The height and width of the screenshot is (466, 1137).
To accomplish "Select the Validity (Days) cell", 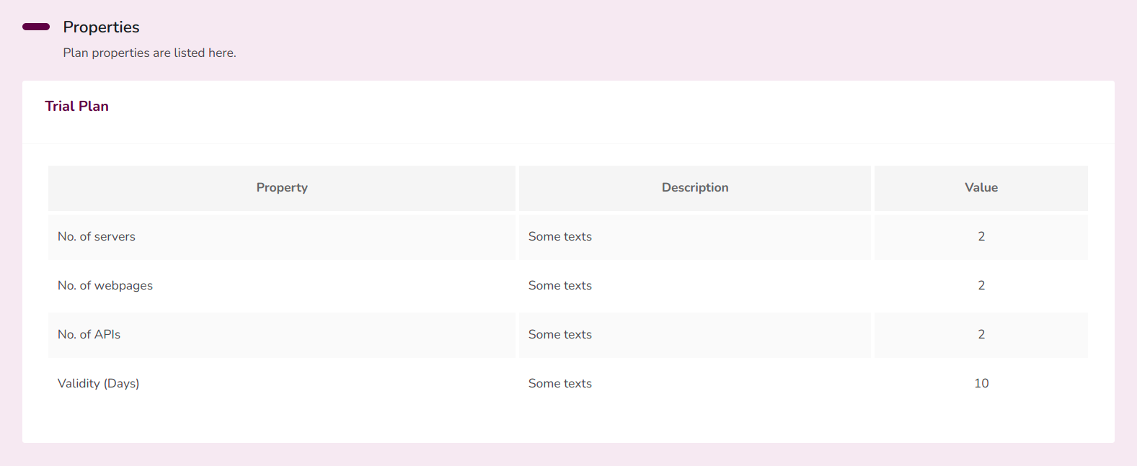I will click(x=282, y=384).
